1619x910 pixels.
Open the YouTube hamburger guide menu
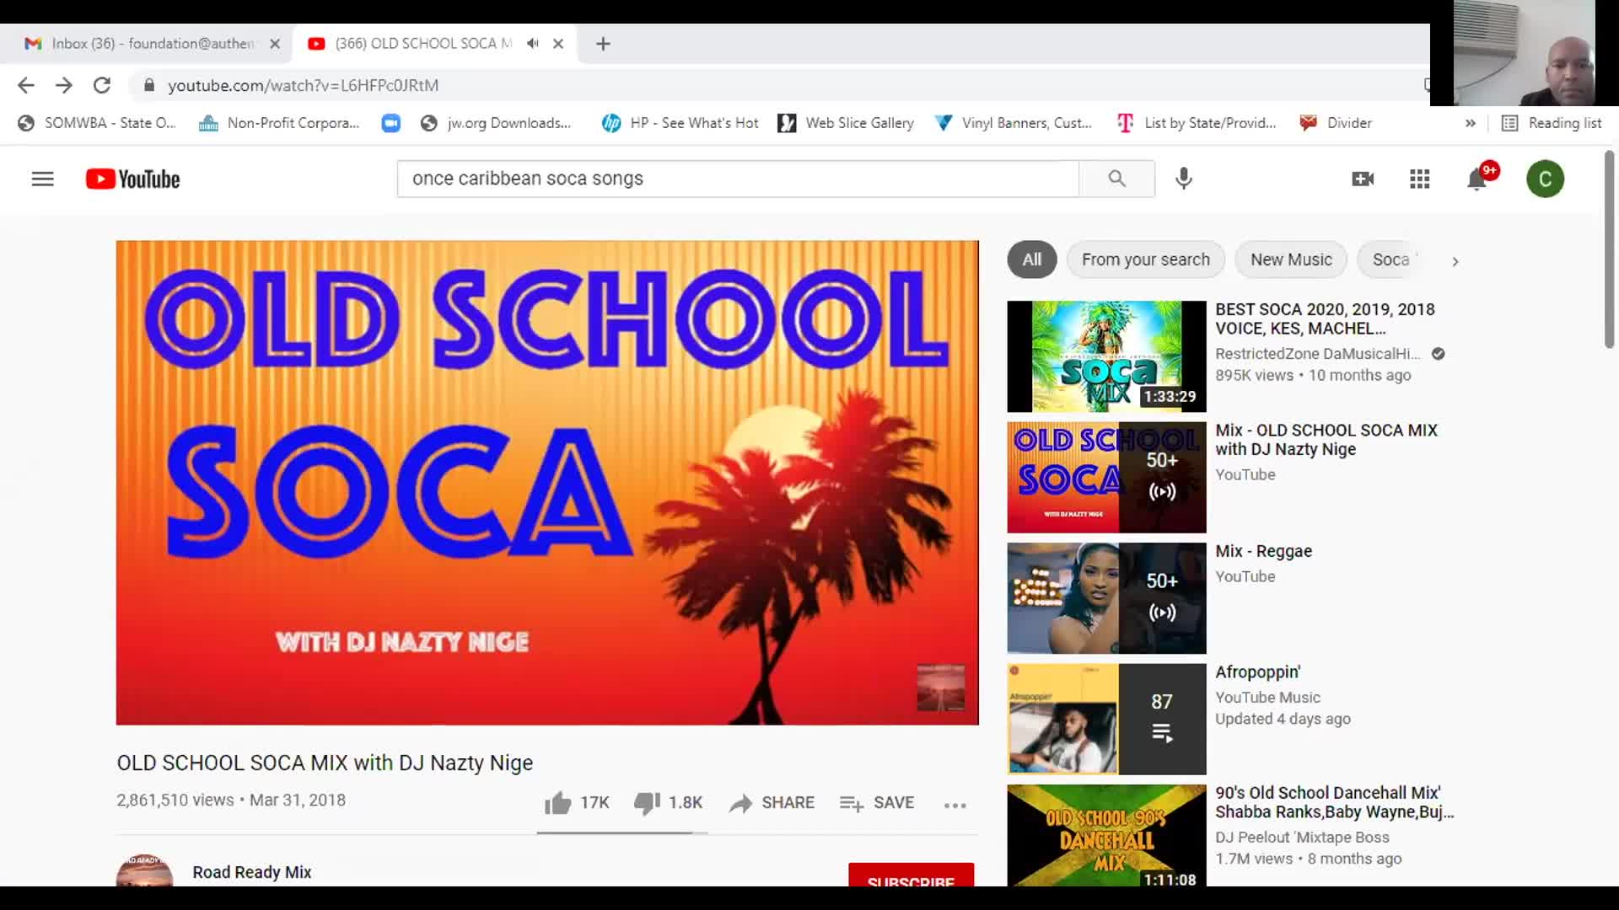[42, 179]
